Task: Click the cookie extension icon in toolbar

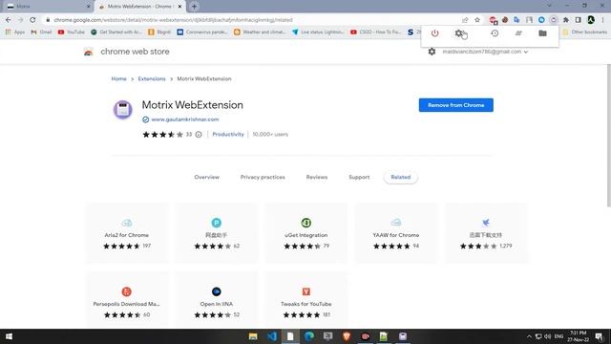Action: 505,20
